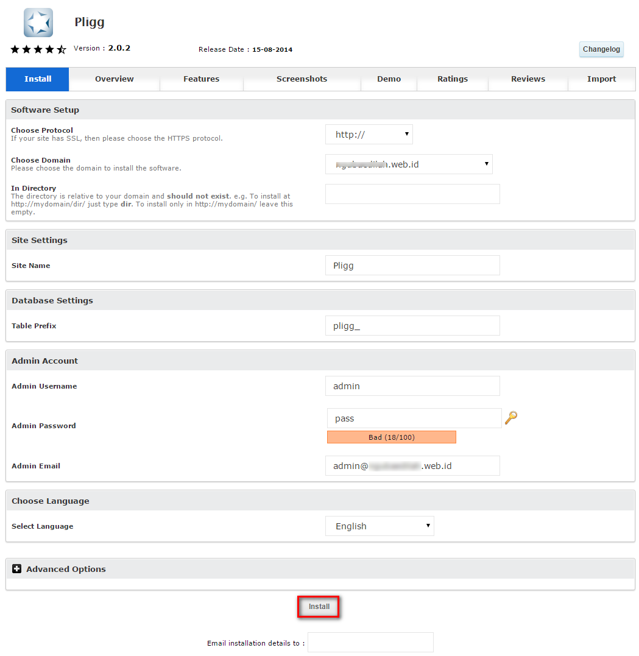The height and width of the screenshot is (656, 639).
Task: Open the Choose Protocol dropdown
Action: point(369,135)
